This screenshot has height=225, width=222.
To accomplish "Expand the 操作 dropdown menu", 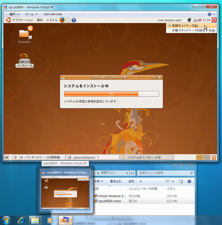I will click(x=14, y=14).
